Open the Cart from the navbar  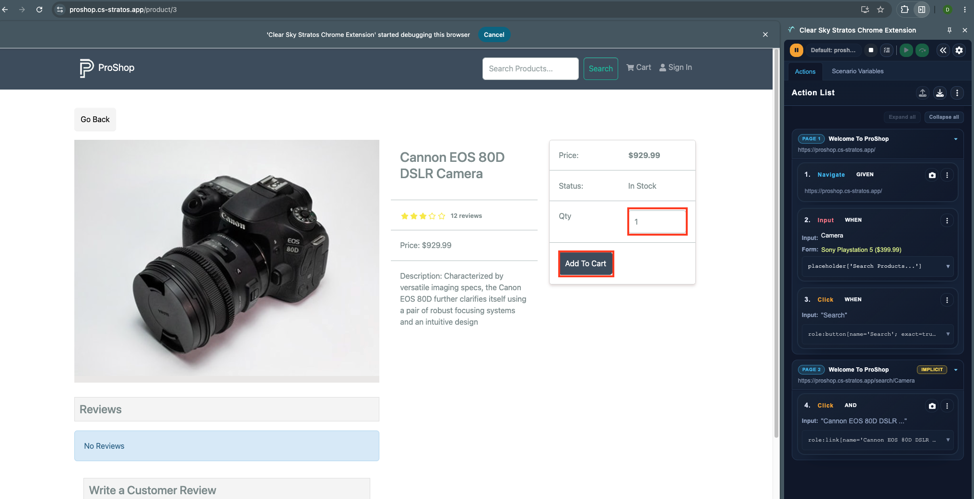(639, 68)
